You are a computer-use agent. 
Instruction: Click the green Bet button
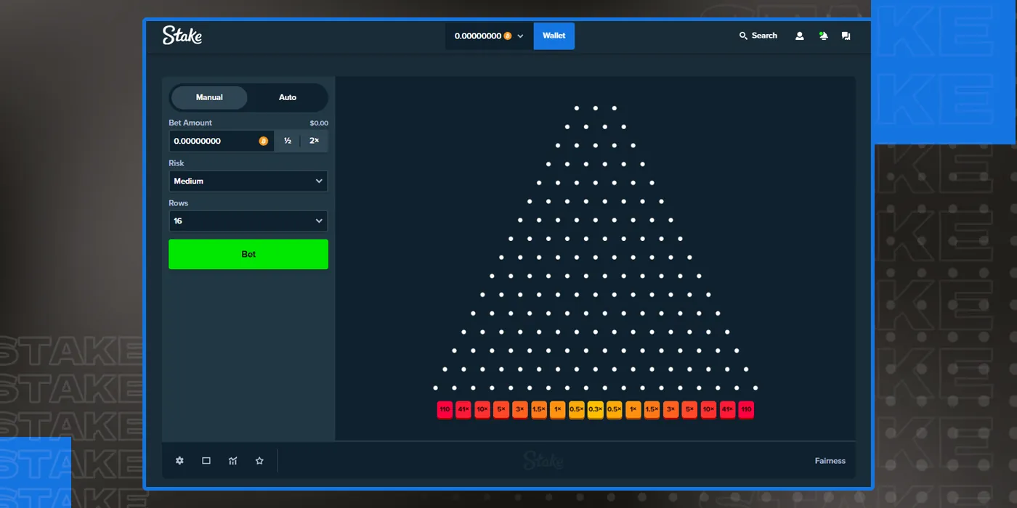(x=248, y=254)
